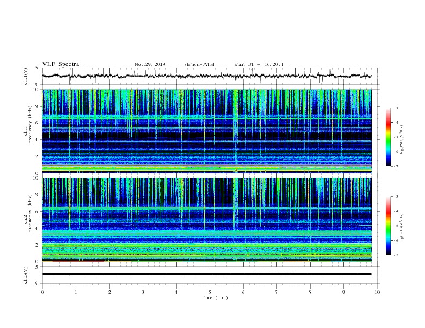This screenshot has height=328, width=425.
Task: Click the "0" tick on the time axis
Action: (42, 292)
